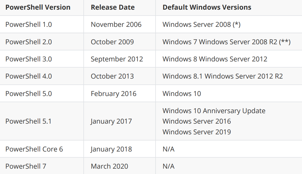Viewport: 302px width, 174px height.
Task: Click the Release Date column header
Action: tap(113, 7)
